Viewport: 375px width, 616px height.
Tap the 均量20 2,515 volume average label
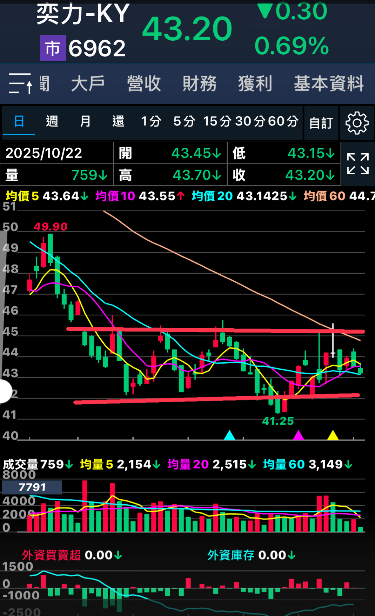(212, 464)
